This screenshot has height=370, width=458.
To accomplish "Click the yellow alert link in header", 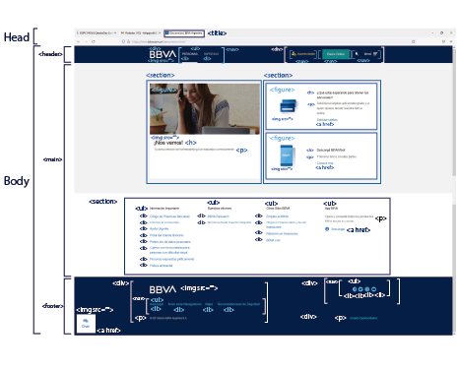I will pos(303,54).
